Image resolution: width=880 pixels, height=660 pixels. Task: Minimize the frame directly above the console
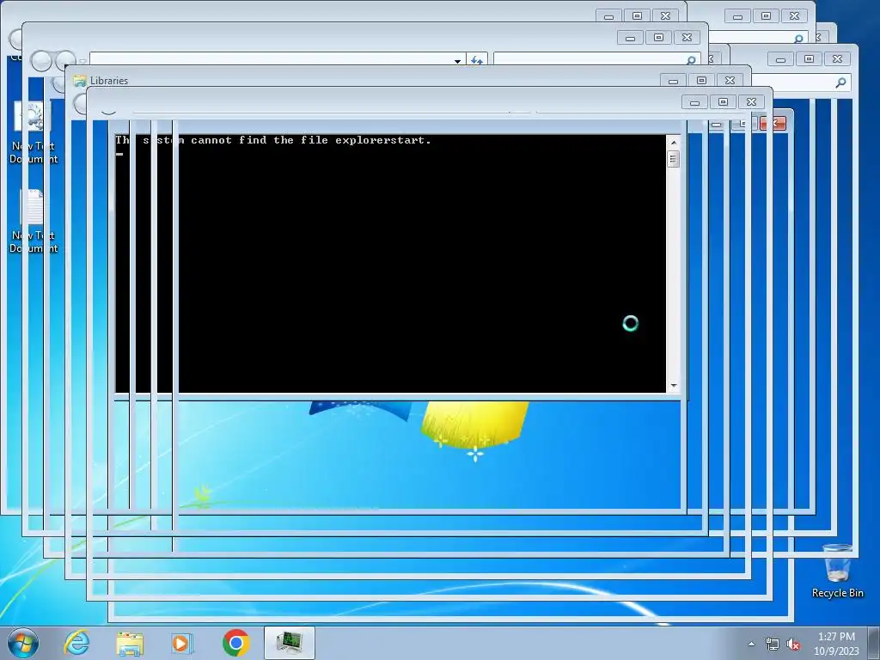(694, 101)
